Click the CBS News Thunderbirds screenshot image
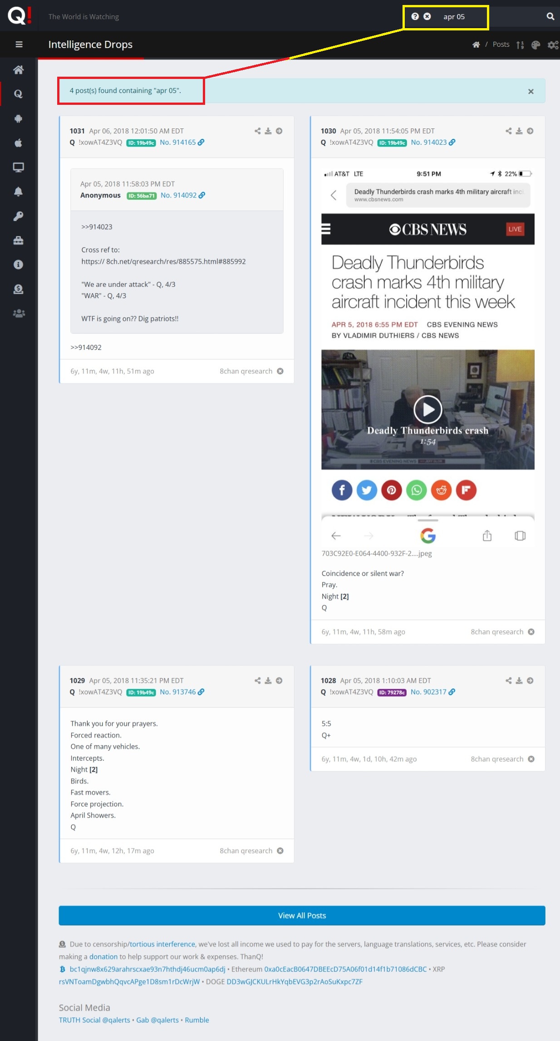The width and height of the screenshot is (560, 1041). 428,357
